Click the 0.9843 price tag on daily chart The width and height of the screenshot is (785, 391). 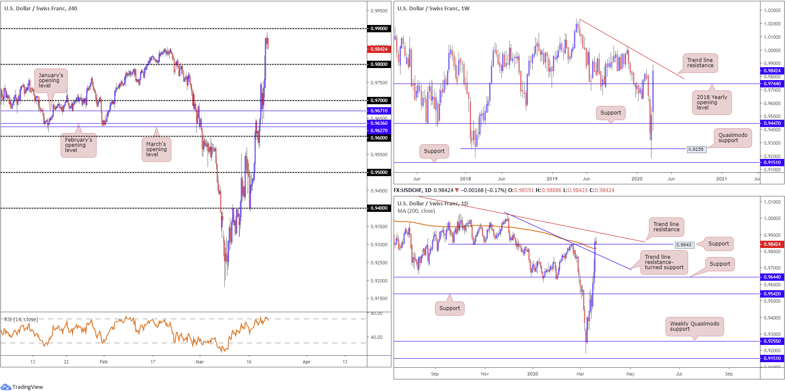click(x=684, y=245)
